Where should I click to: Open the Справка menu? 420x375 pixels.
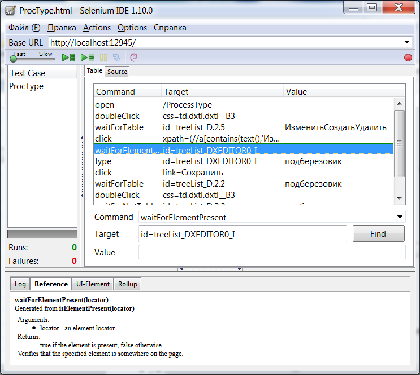(170, 28)
